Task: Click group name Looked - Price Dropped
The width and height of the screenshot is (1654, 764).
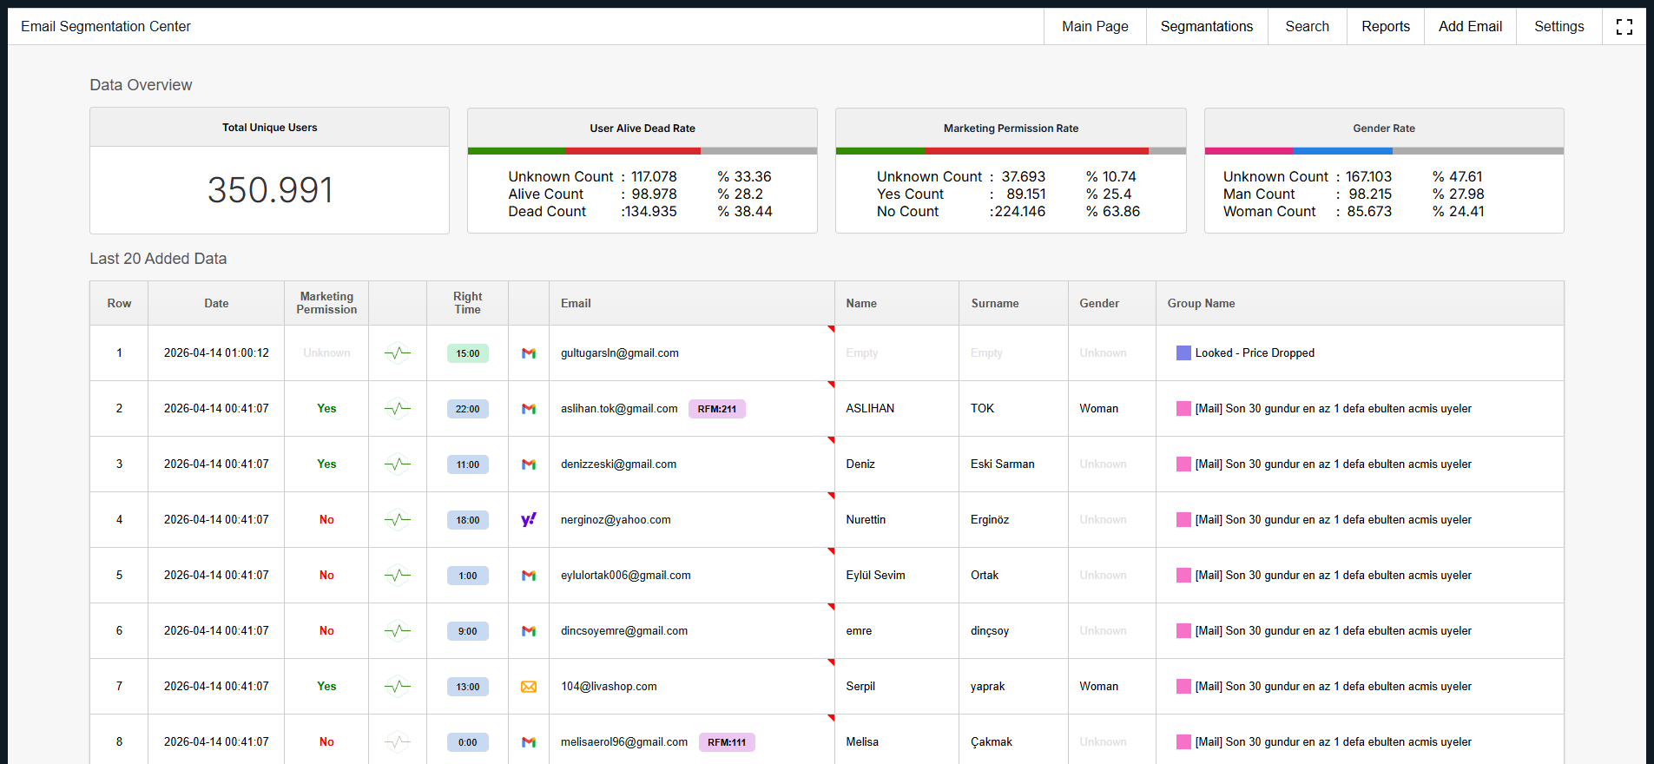Action: 1255,353
